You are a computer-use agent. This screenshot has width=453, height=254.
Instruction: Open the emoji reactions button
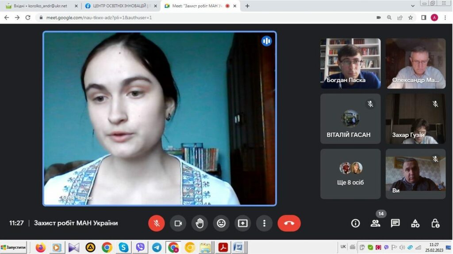(x=221, y=223)
